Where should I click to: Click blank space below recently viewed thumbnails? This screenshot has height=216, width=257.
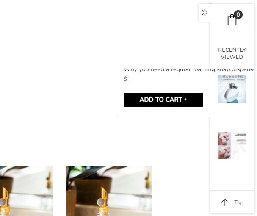232,175
